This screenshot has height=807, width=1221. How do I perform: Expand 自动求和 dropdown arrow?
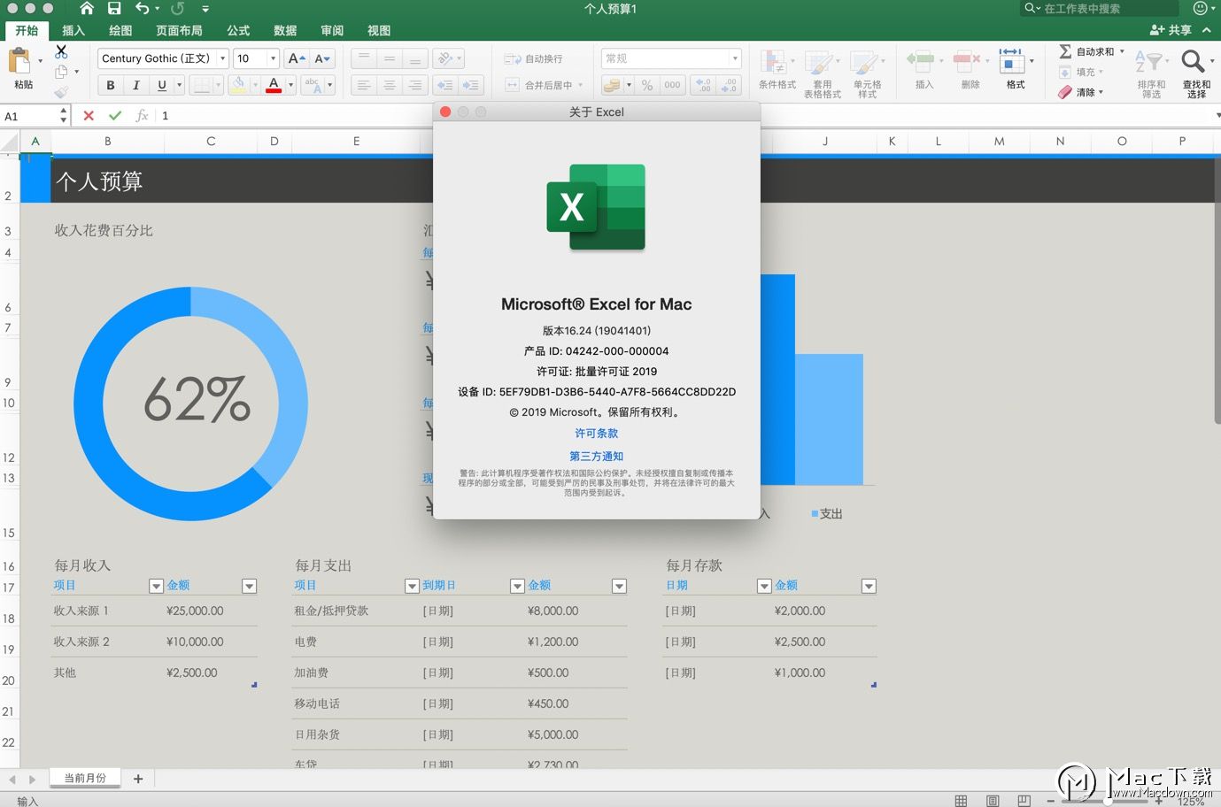point(1122,51)
